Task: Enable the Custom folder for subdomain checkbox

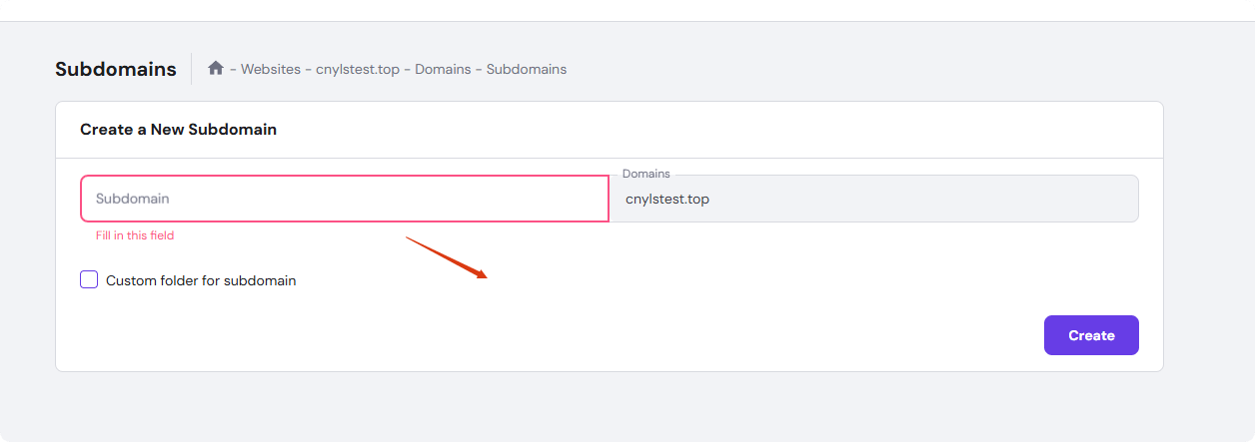Action: (89, 279)
